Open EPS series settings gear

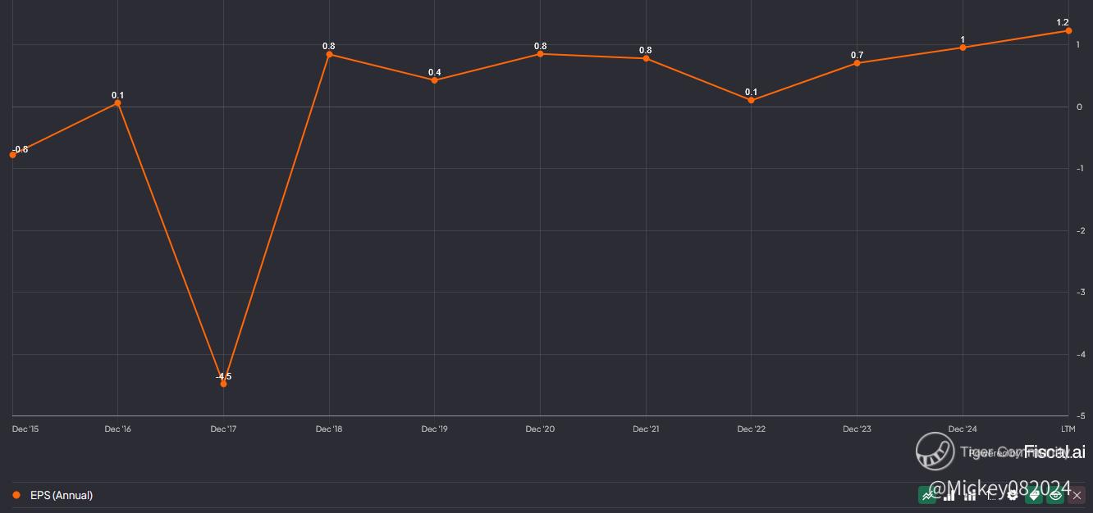tap(1013, 495)
